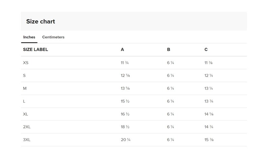Click the 6 ¼ value in 2XL row
Viewport: 268px width, 162px height.
tap(170, 127)
